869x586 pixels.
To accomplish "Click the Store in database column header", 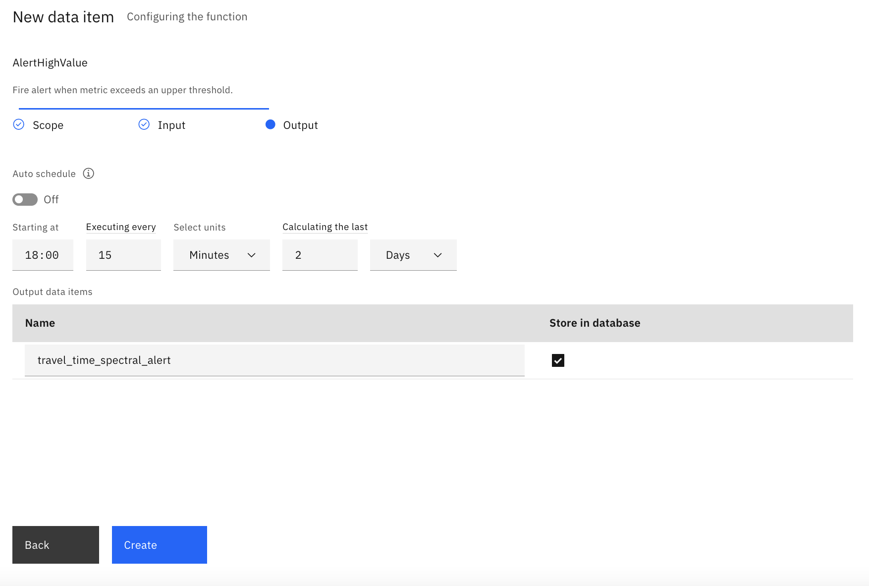I will [595, 323].
